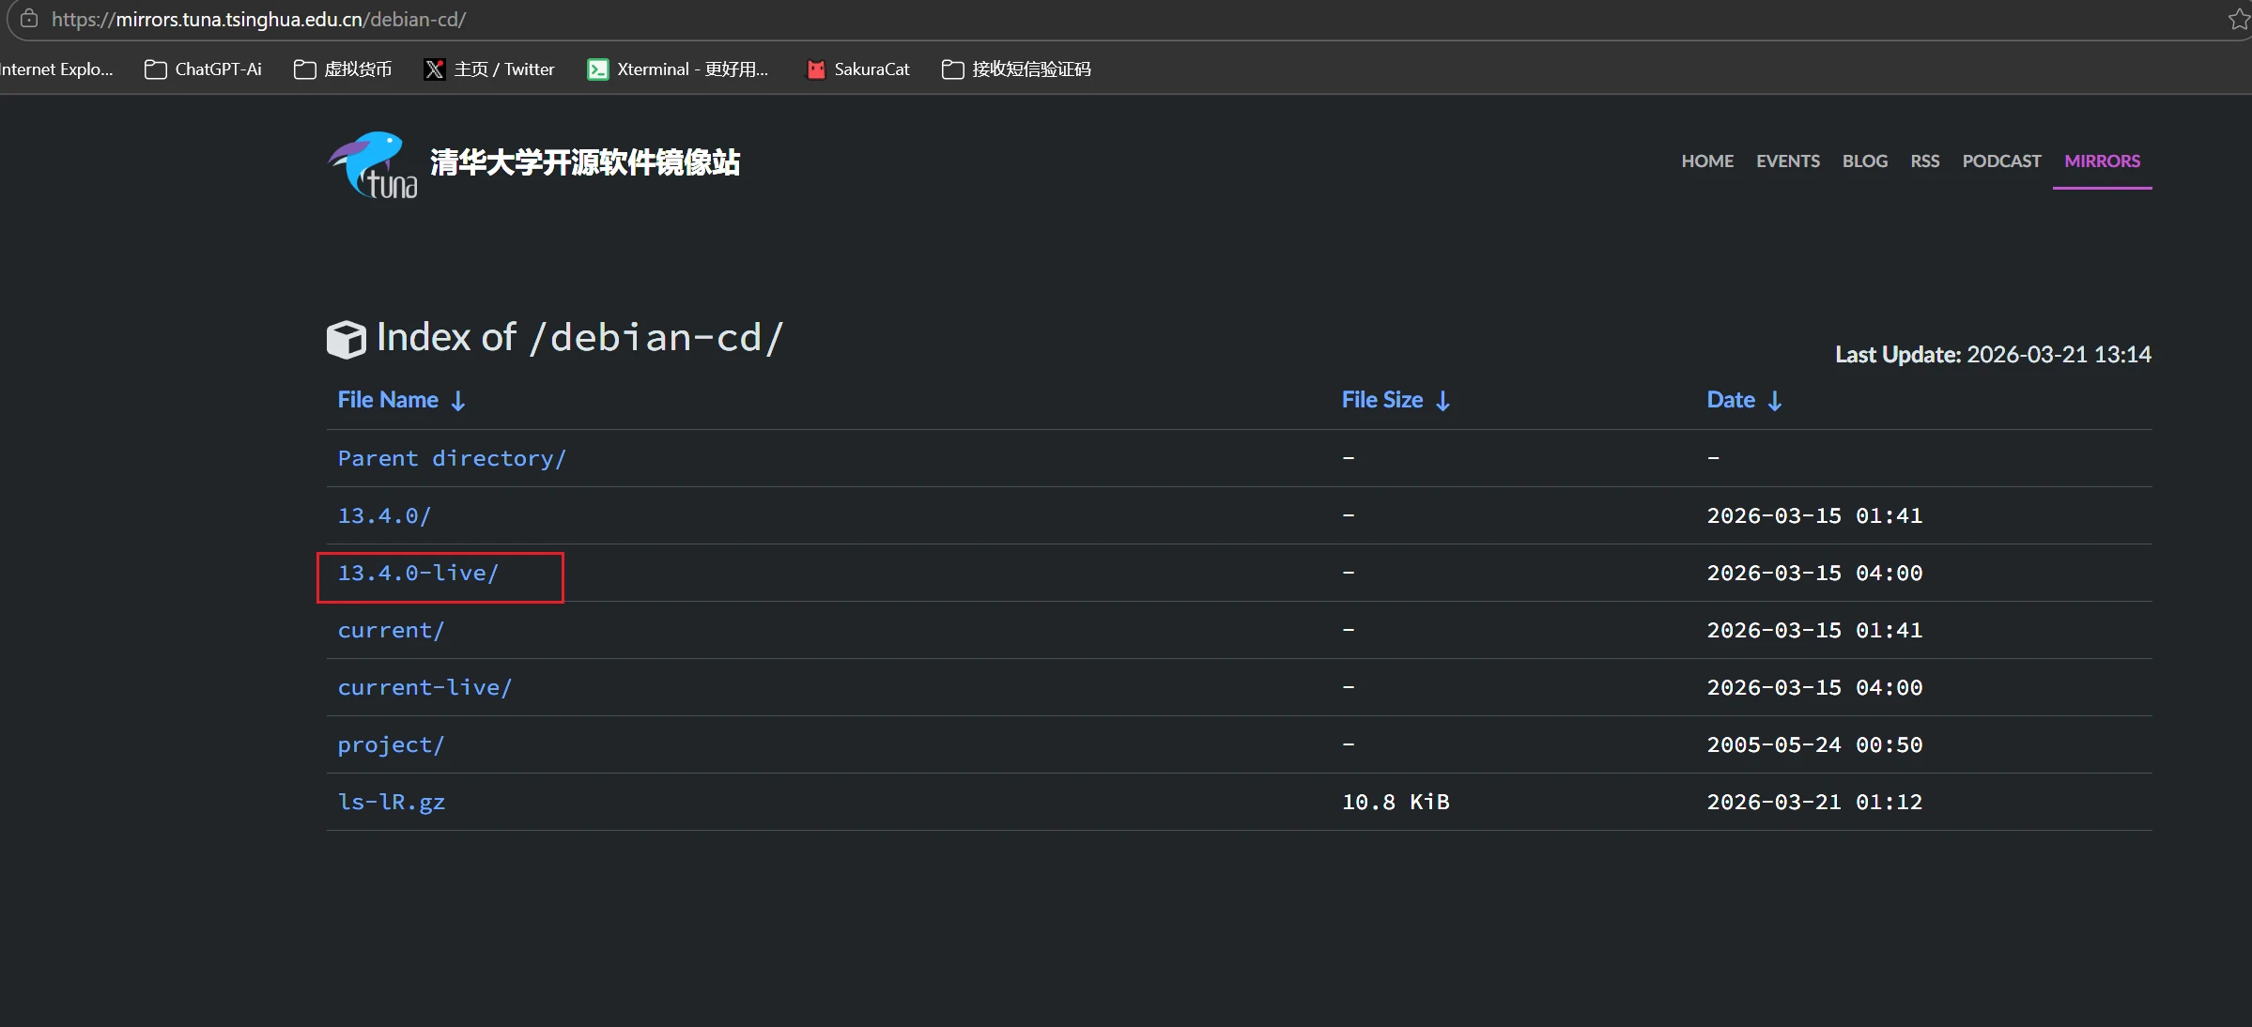Click the cube icon beside Index of

click(346, 338)
